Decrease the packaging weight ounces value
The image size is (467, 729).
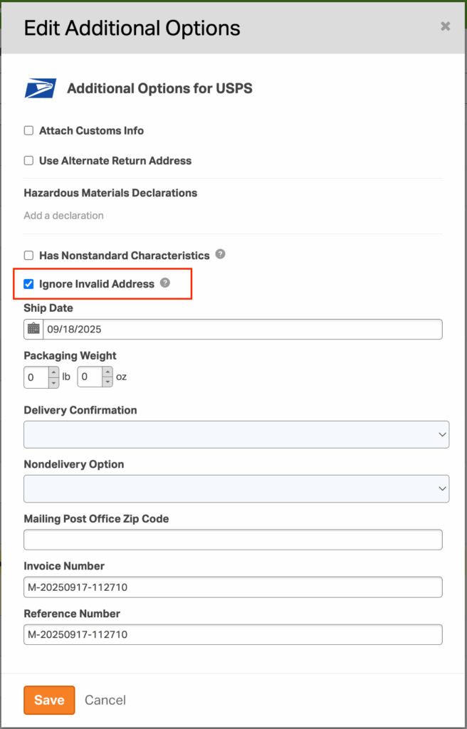[x=107, y=382]
